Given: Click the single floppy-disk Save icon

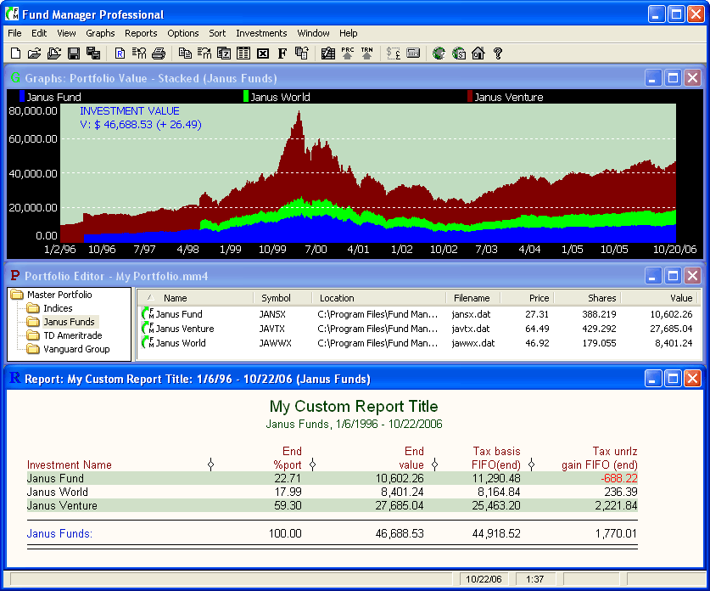Looking at the screenshot, I should point(74,53).
